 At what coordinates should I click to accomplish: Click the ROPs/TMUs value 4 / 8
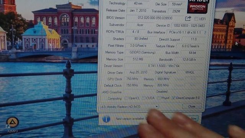(136, 32)
